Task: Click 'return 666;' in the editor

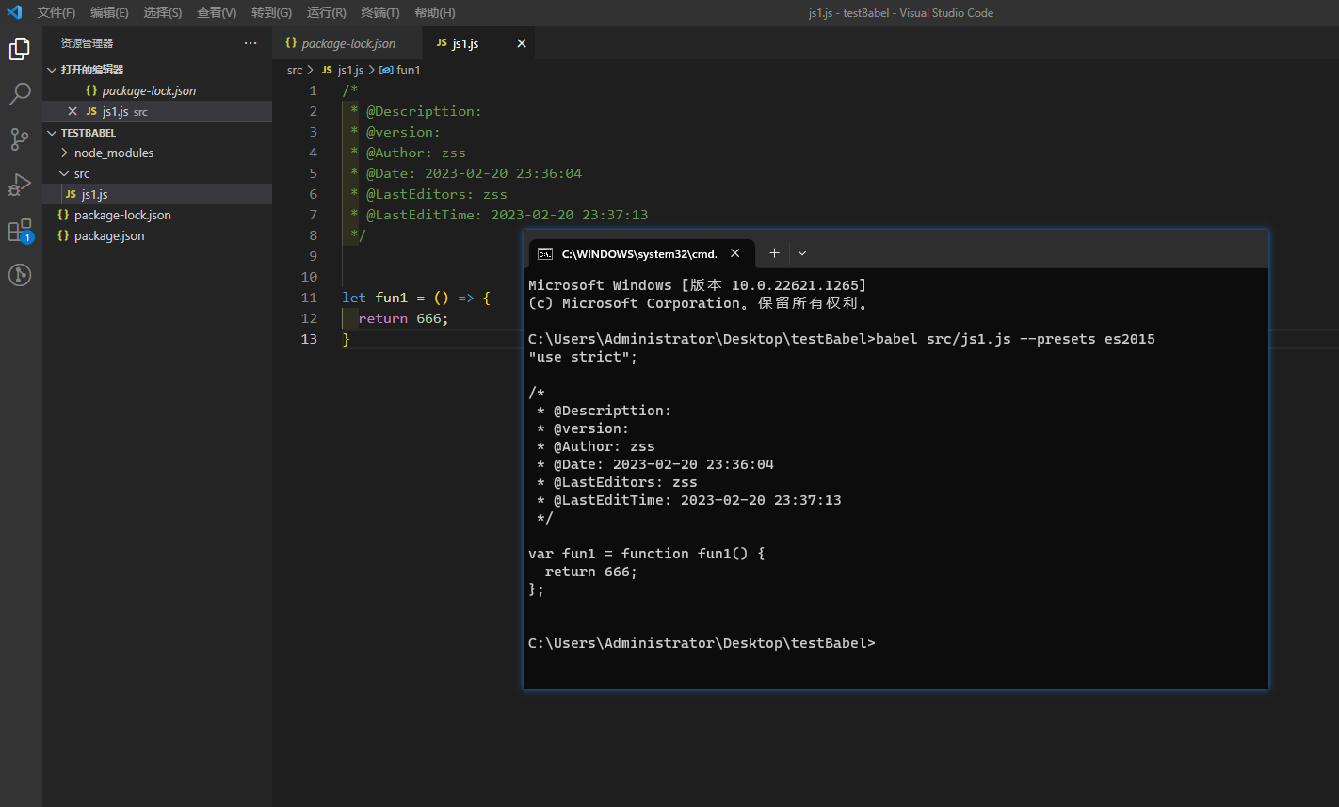Action: tap(404, 318)
